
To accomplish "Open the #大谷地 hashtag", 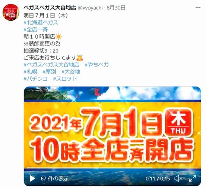I will click(71, 72).
